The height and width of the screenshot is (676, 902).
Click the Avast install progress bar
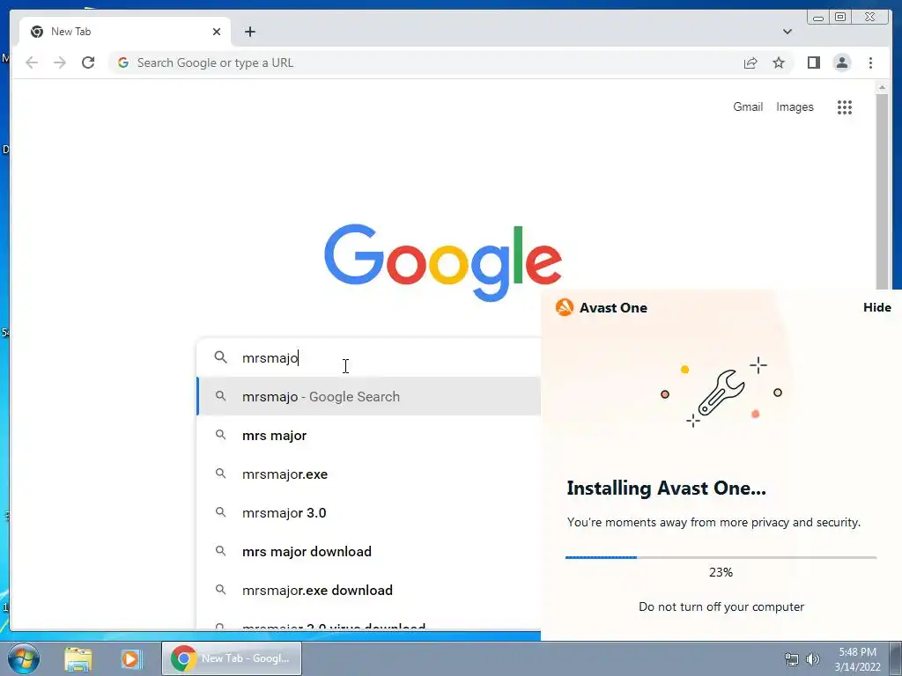point(721,557)
